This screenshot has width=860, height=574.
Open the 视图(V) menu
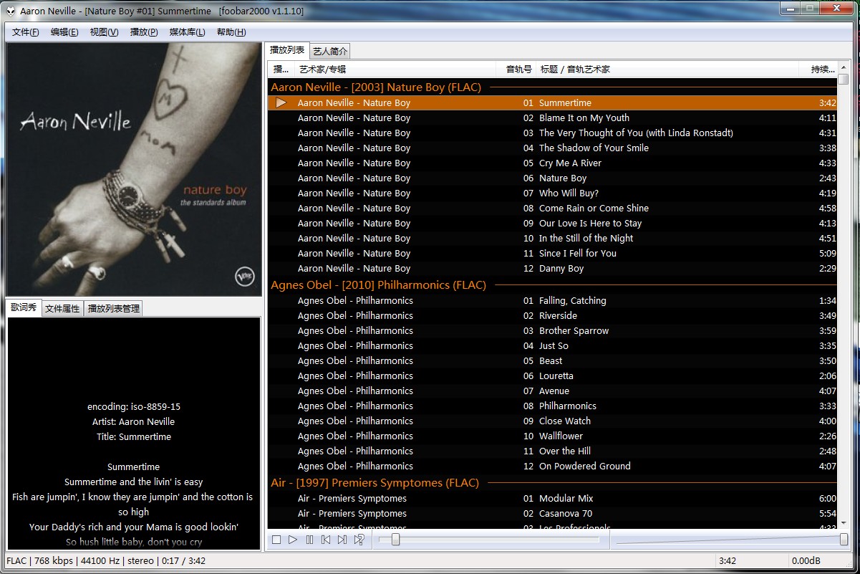pos(105,32)
